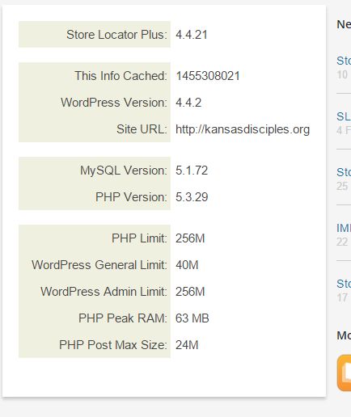Select the PHP Peak RAM value 63 MB
351x417 pixels.
tap(192, 318)
